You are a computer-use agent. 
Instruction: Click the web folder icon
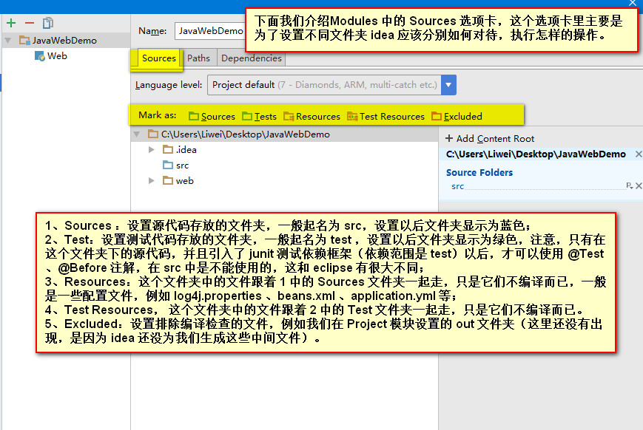pyautogui.click(x=168, y=180)
